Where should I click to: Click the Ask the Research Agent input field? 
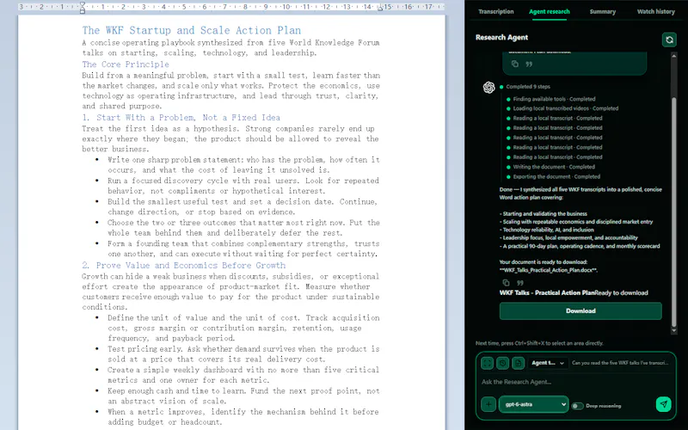click(x=575, y=382)
